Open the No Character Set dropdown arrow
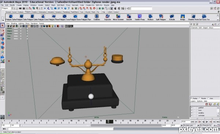220x134 pixels. pos(198,125)
